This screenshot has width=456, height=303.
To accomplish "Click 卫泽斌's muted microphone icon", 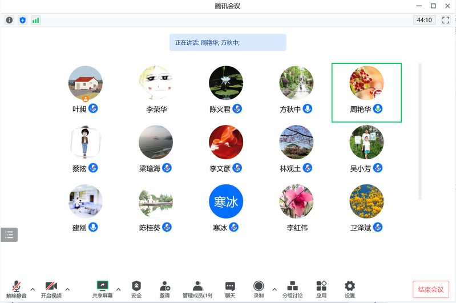I will tap(378, 227).
